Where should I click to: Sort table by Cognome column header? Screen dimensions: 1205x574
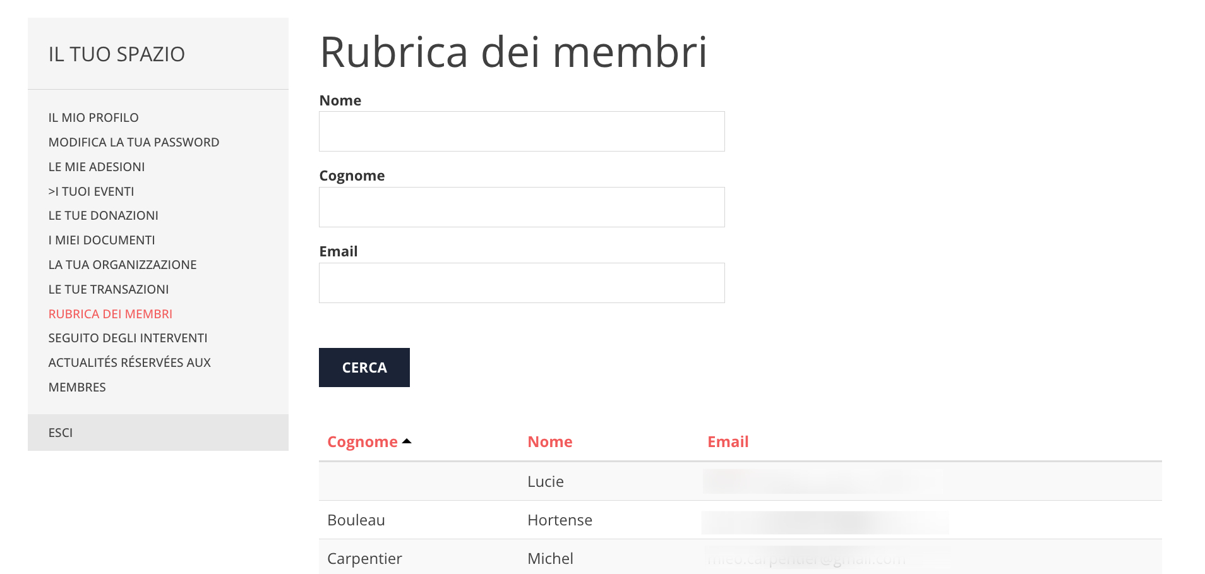[362, 442]
